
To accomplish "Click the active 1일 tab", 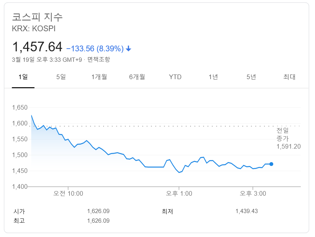I will point(23,77).
